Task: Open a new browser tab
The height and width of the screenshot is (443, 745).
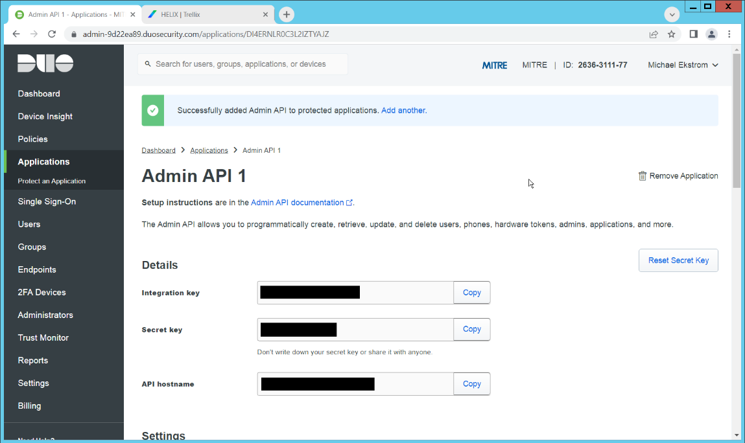Action: tap(287, 14)
